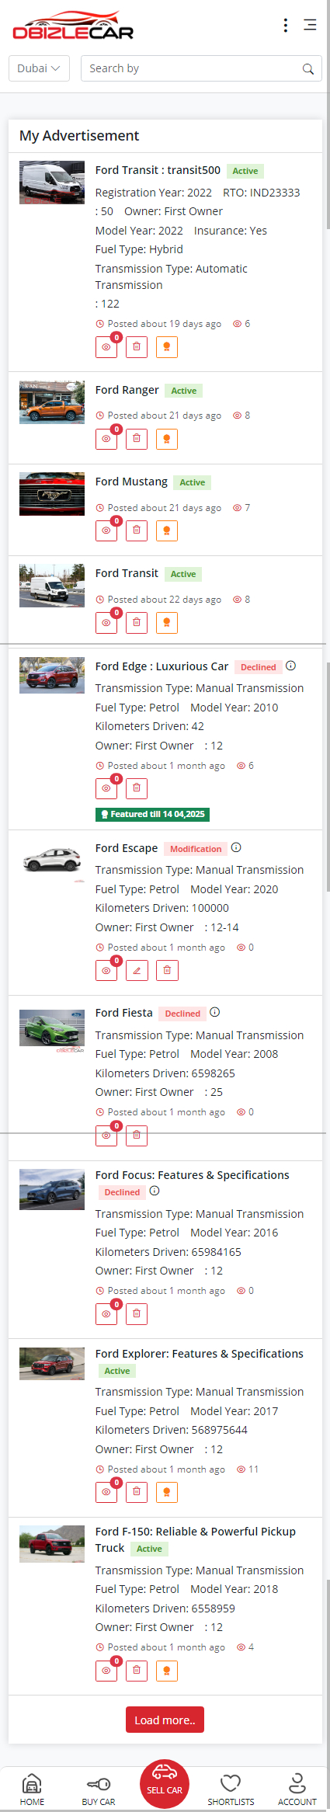The height and width of the screenshot is (1812, 330).
Task: Click the search magnifier icon
Action: [308, 69]
